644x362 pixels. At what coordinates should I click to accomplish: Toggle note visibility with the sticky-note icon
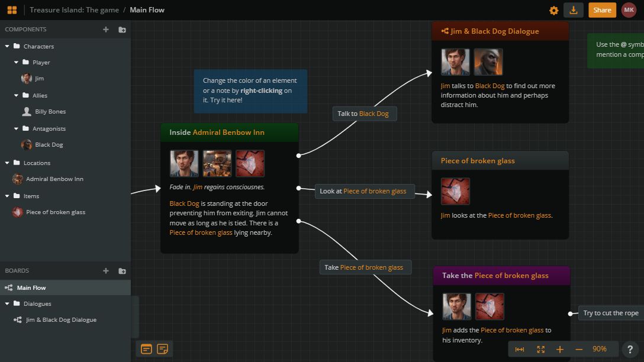click(x=161, y=349)
